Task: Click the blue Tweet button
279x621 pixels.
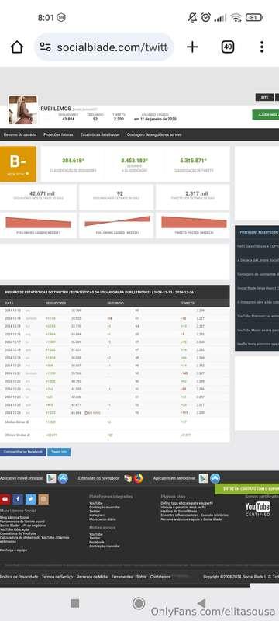Action: [x=59, y=452]
